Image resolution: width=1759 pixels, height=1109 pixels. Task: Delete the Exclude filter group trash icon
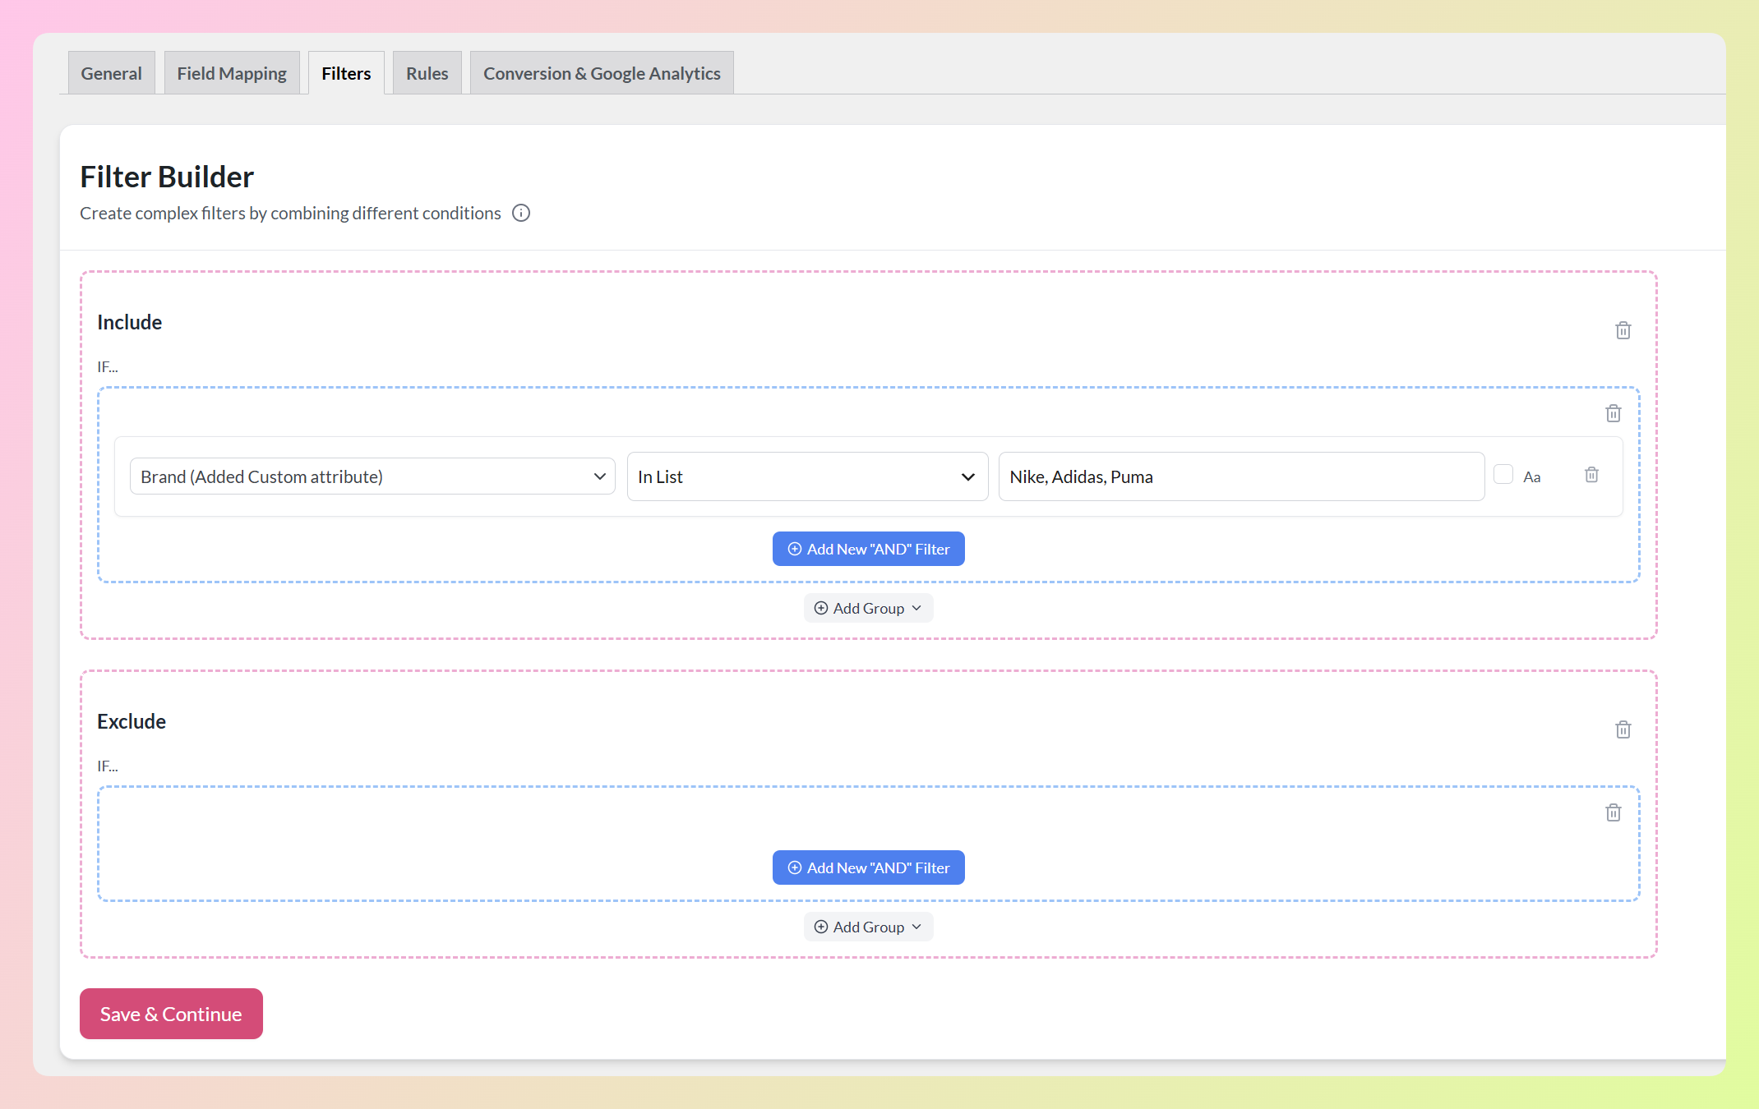[x=1613, y=812]
